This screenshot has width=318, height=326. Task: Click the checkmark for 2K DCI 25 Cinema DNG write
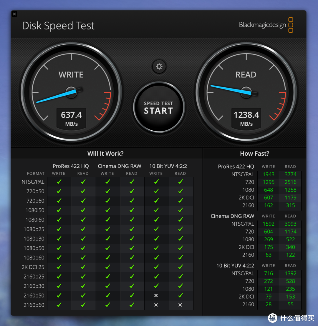pos(107,267)
